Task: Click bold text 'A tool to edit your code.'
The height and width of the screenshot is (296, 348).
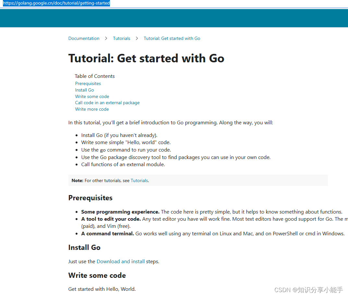Action: (111, 219)
